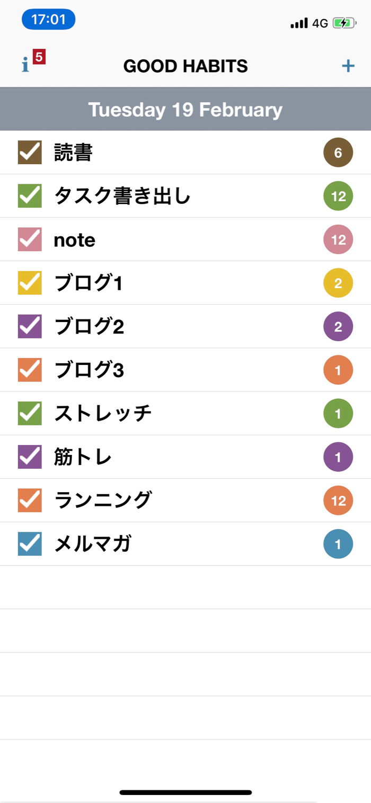Open the 筋トレ habit entry
371x803 pixels.
pos(185,457)
